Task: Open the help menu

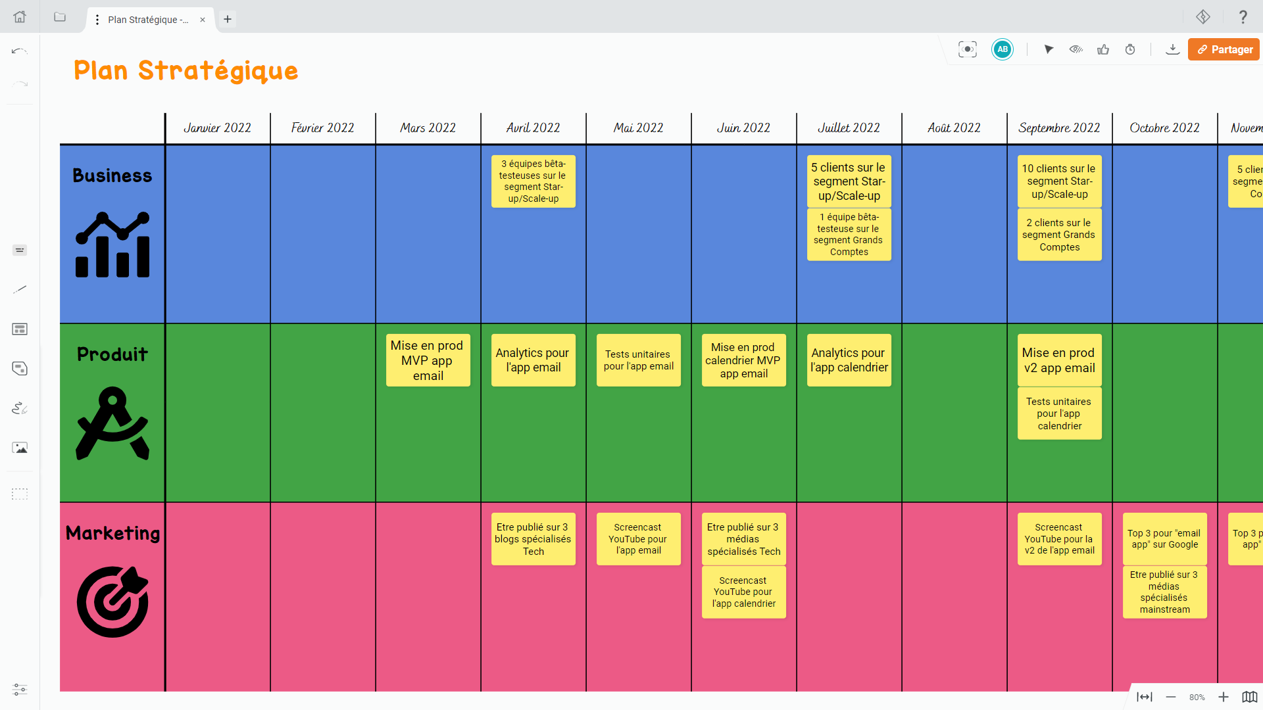Action: (x=1243, y=16)
